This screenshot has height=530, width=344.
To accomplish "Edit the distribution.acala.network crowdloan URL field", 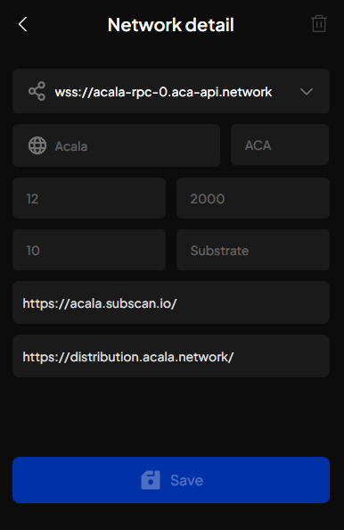I will click(x=171, y=356).
